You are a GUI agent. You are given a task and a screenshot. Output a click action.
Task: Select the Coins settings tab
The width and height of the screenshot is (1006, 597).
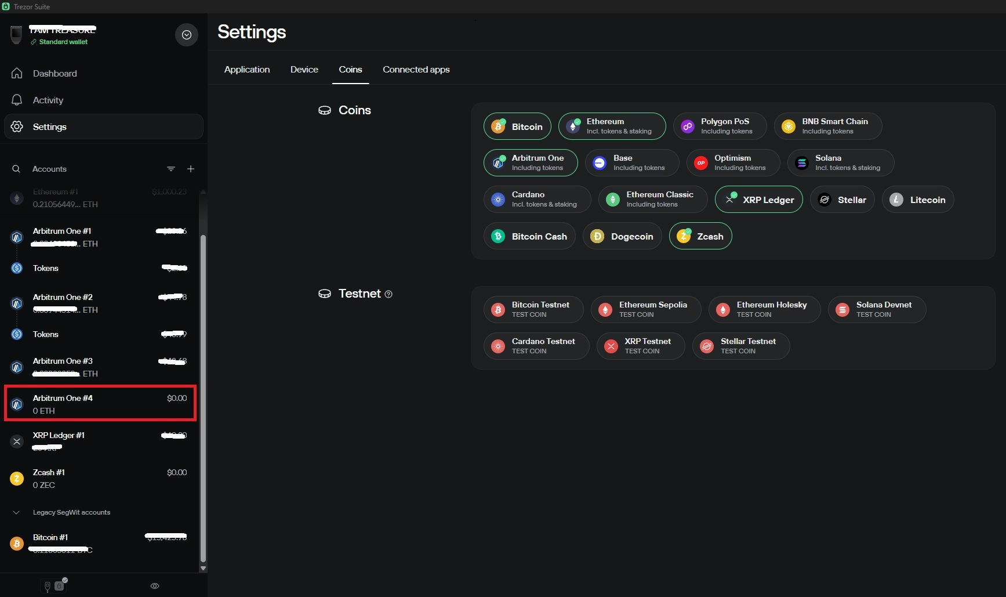coord(350,70)
